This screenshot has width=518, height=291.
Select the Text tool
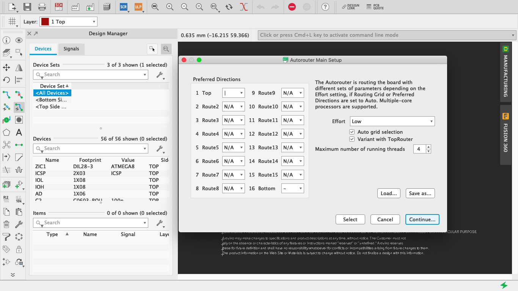(x=19, y=133)
